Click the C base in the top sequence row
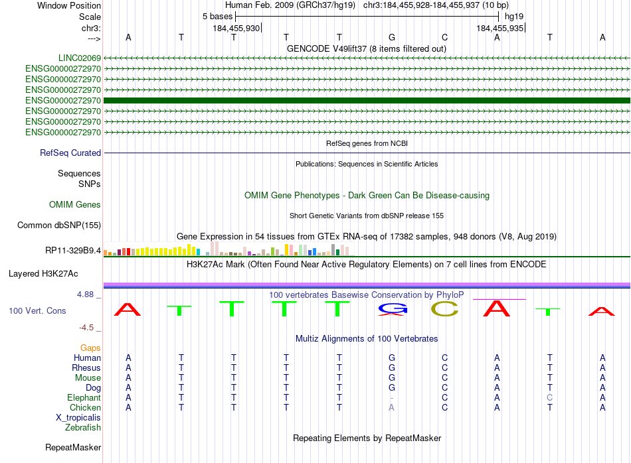 pos(444,37)
